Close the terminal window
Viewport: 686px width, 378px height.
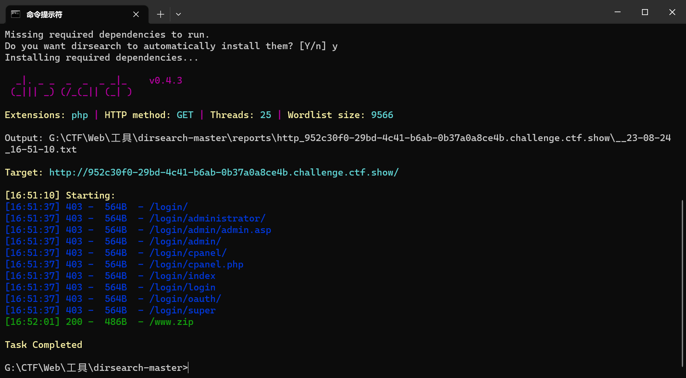tap(672, 12)
